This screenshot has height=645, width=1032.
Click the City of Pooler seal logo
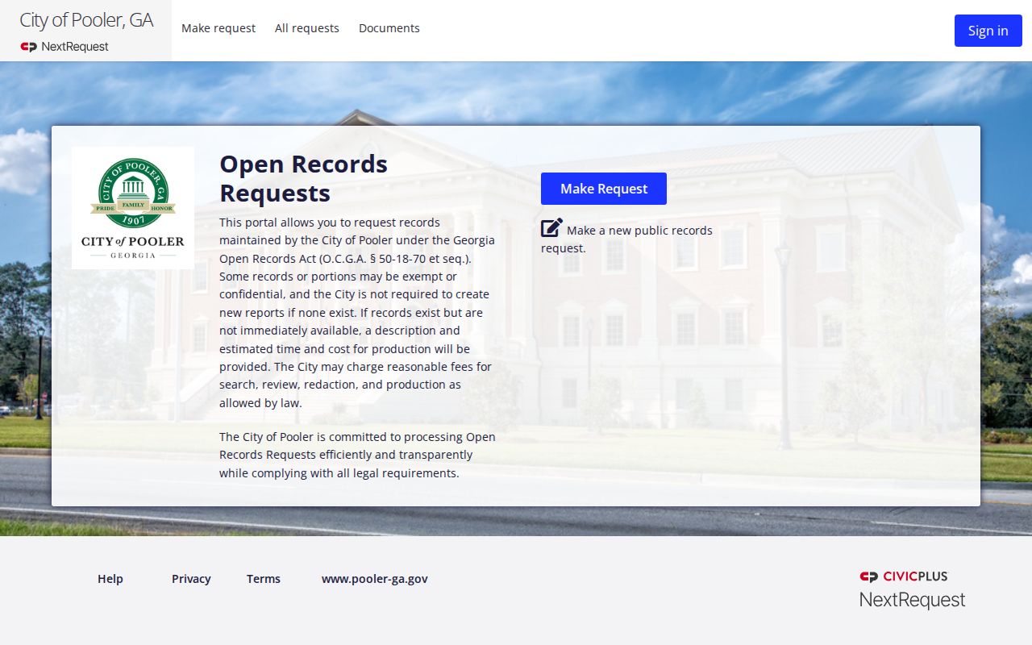coord(133,208)
